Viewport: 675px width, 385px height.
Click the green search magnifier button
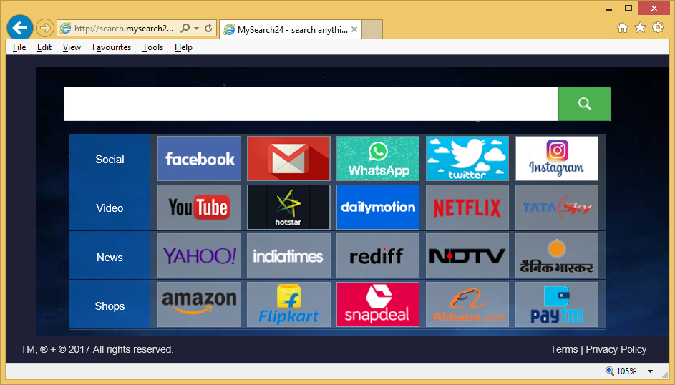(585, 104)
